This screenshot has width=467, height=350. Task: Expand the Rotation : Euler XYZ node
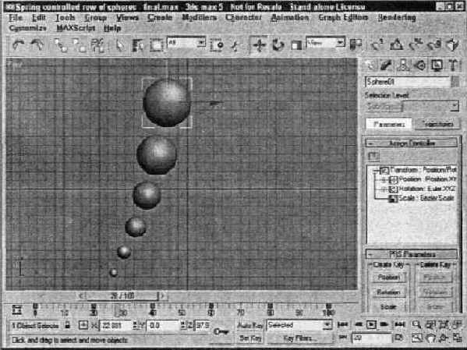click(x=384, y=189)
